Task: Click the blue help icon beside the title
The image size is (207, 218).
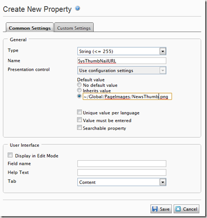Action: click(77, 8)
